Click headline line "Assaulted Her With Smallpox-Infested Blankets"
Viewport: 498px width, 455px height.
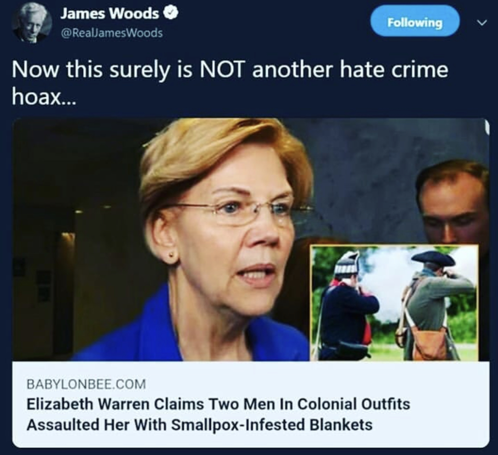[x=200, y=425]
